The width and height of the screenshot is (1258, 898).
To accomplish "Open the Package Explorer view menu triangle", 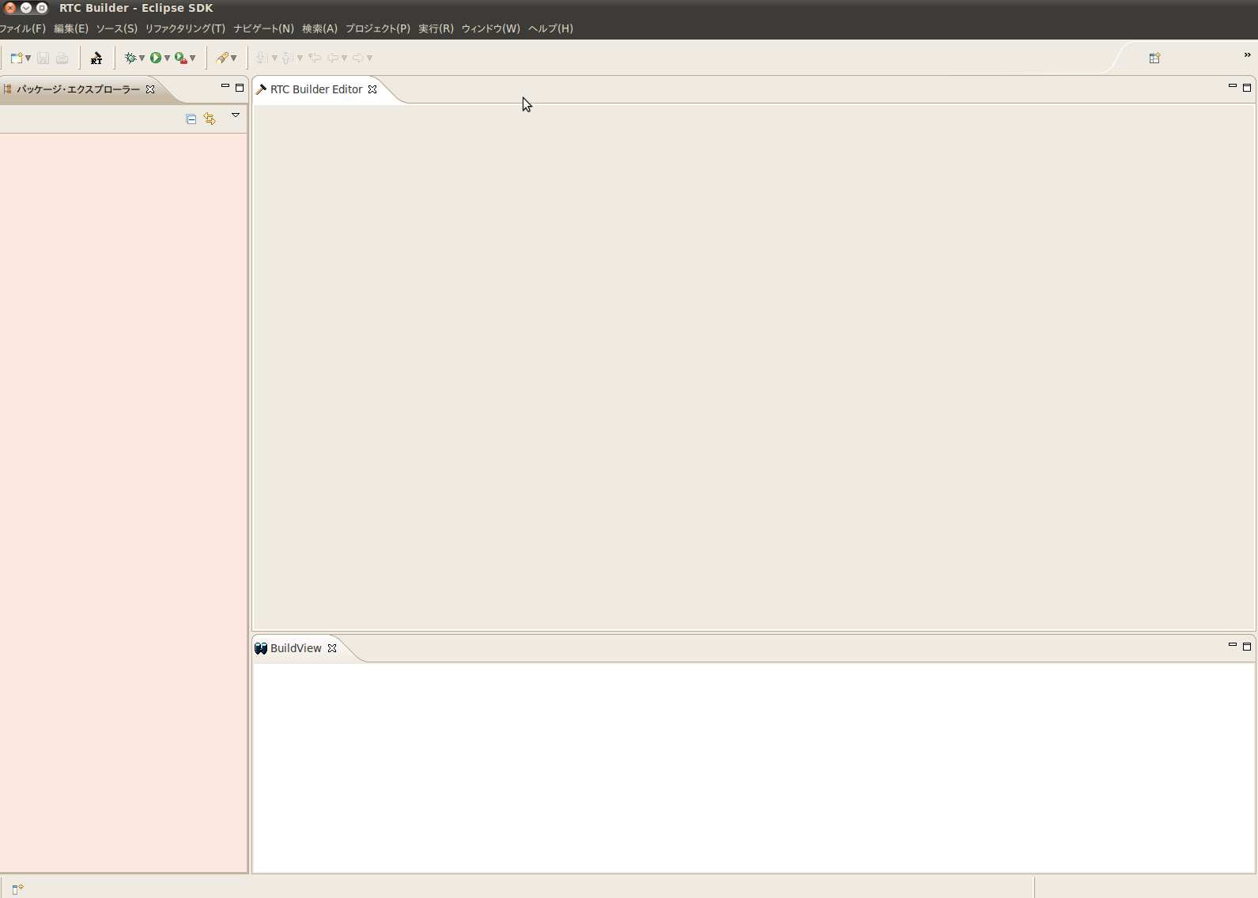I will pos(236,115).
